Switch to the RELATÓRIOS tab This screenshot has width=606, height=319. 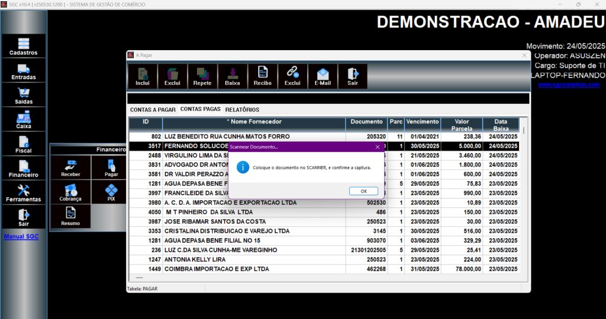point(242,109)
